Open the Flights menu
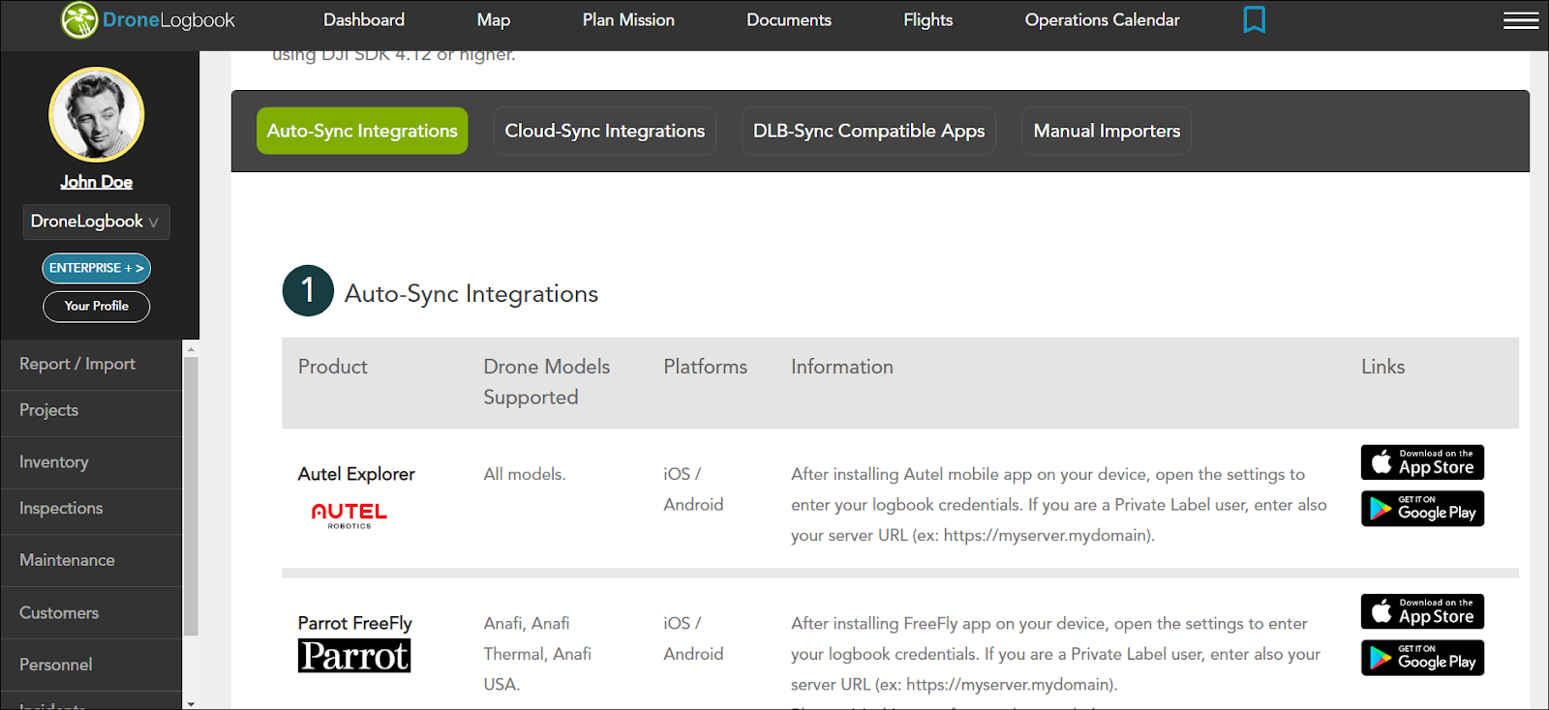This screenshot has width=1549, height=710. point(928,19)
